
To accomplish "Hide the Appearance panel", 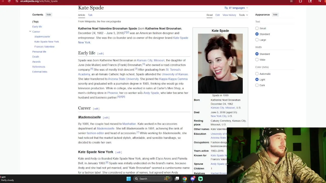I will click(275, 15).
